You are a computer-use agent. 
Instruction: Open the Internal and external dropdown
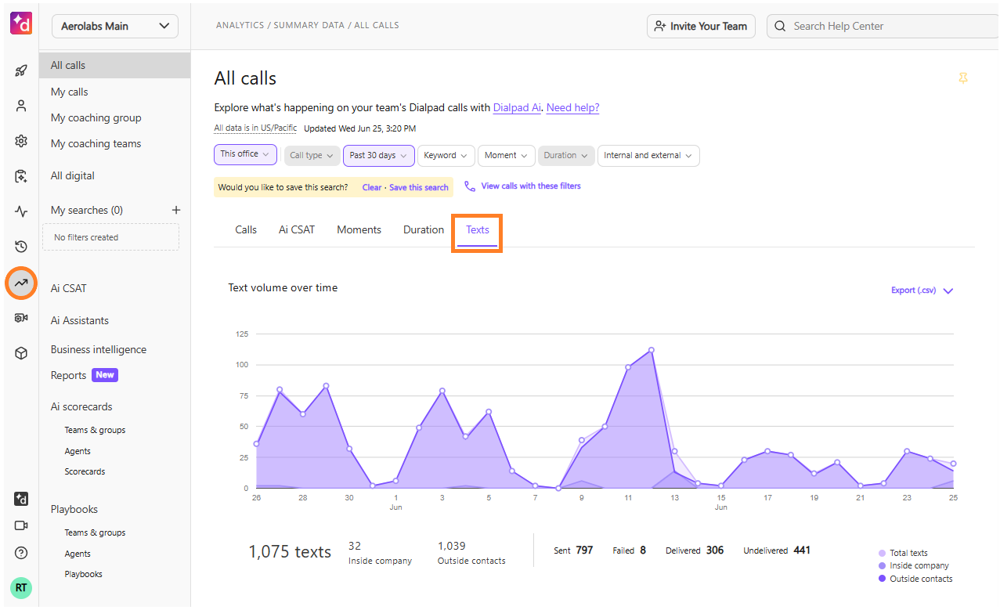(648, 155)
